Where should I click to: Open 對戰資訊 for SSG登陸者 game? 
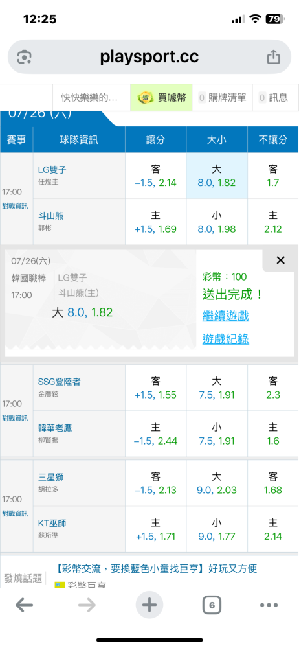pyautogui.click(x=16, y=418)
